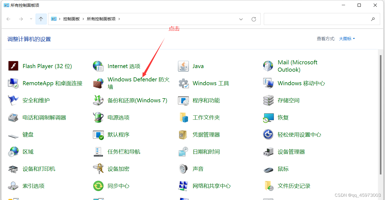Click the 索引选项 magnifier icon
The height and width of the screenshot is (200, 385).
(x=13, y=186)
